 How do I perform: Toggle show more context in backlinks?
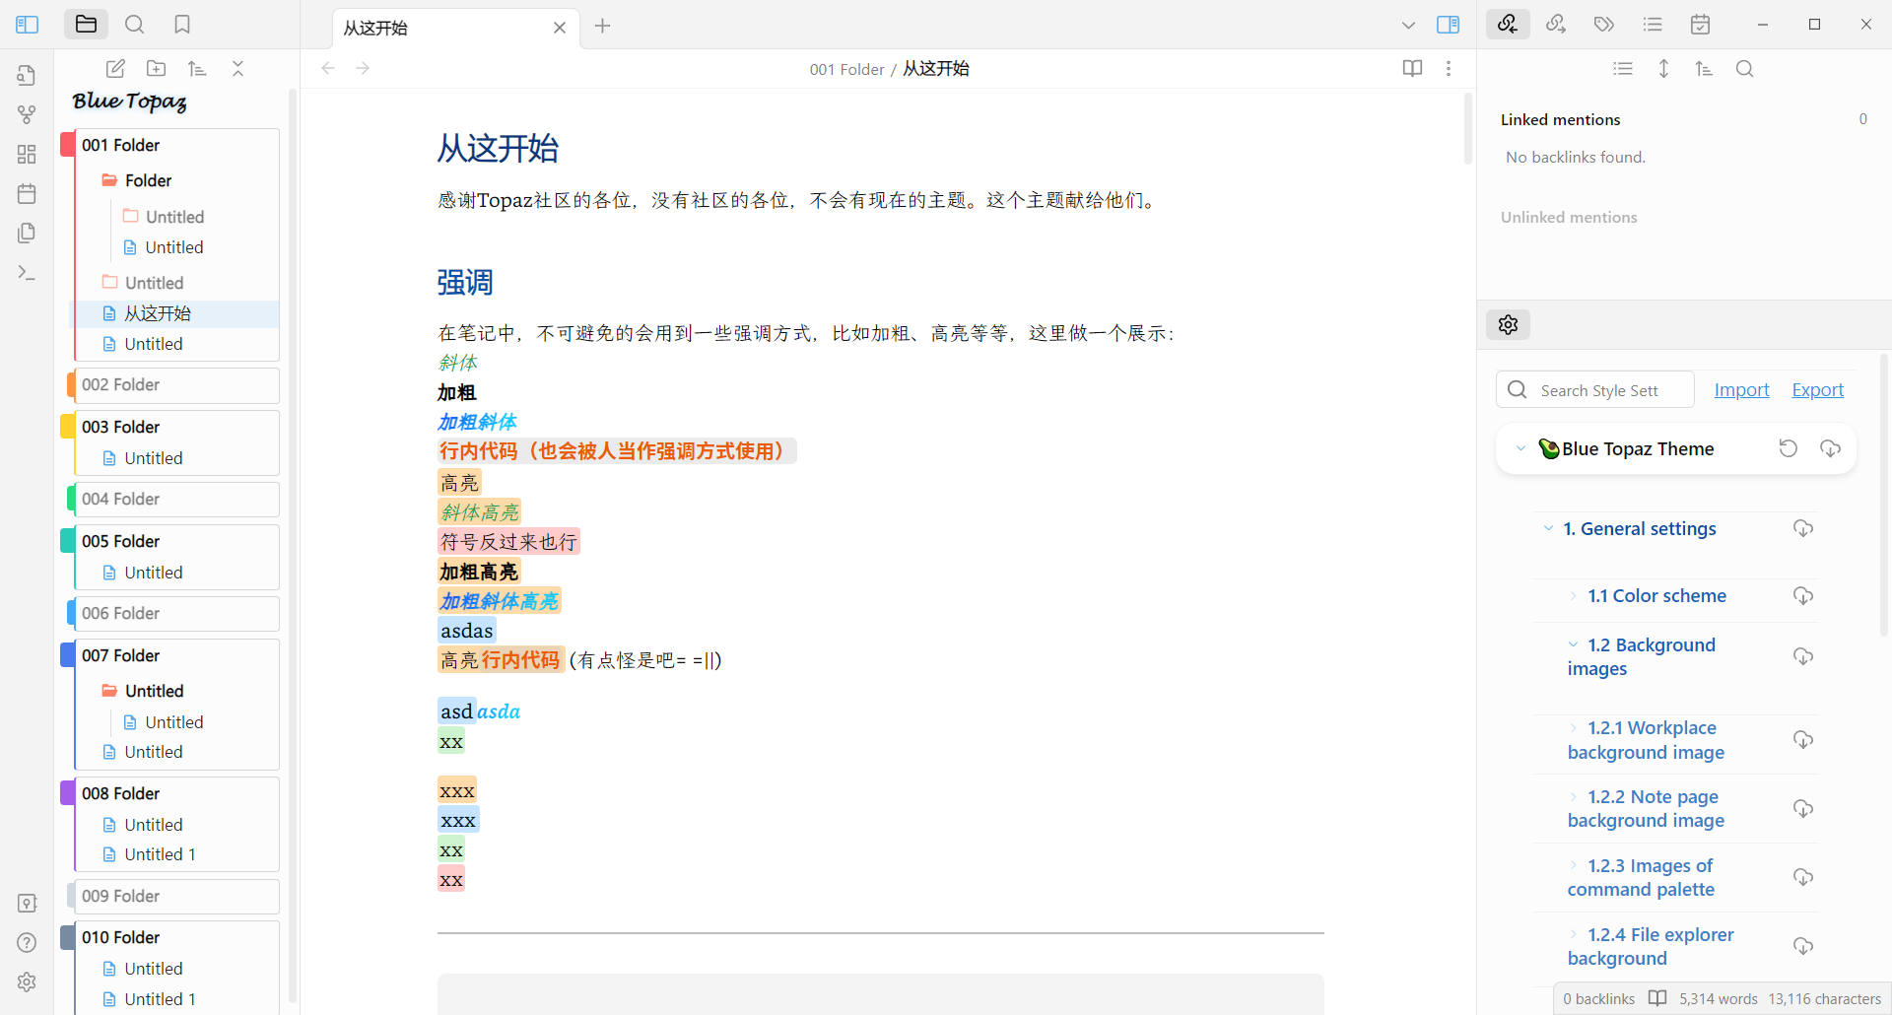1663,68
